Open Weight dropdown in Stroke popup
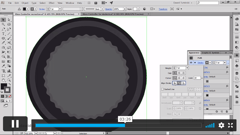Viewport: 240px width, 135px height. click(x=187, y=68)
